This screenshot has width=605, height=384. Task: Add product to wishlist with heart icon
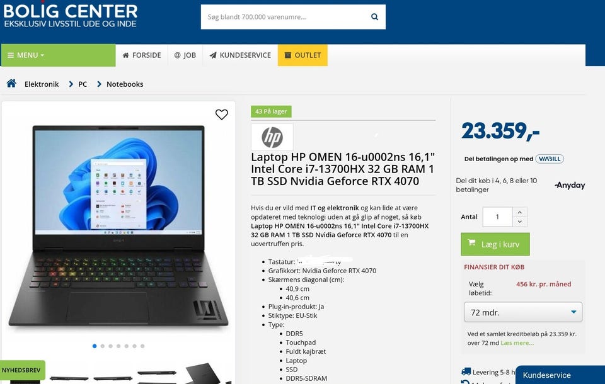221,115
